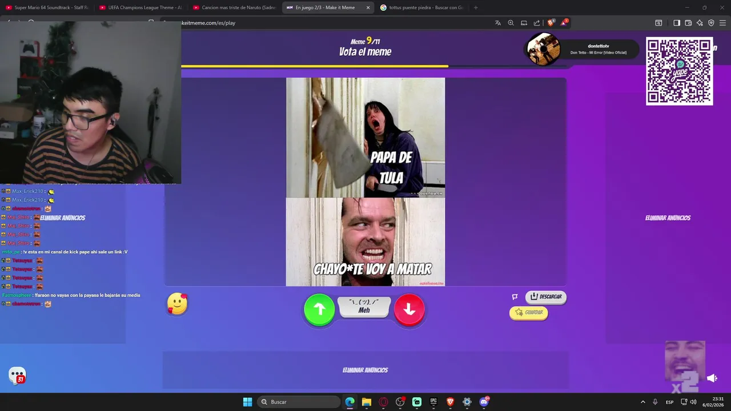This screenshot has height=411, width=731.
Task: Save the meme with Guardar button
Action: coord(529,312)
